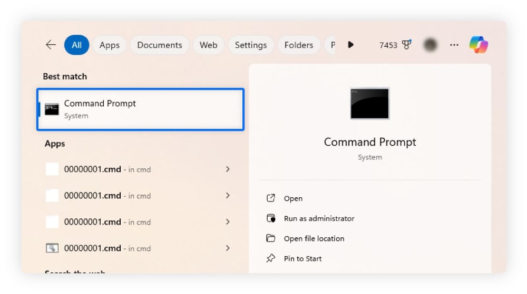
Task: Click the rewards trophy icon
Action: point(407,45)
